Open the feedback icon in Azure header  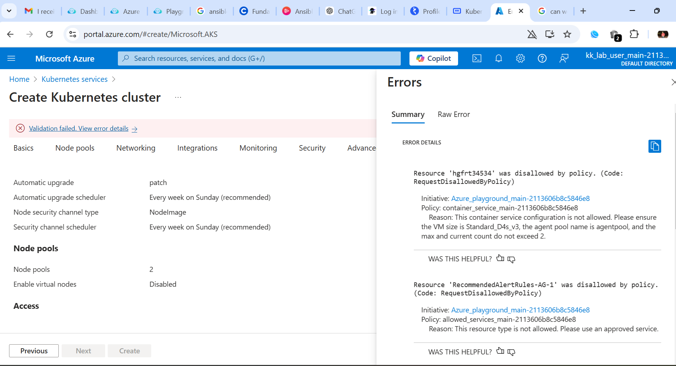pos(564,58)
